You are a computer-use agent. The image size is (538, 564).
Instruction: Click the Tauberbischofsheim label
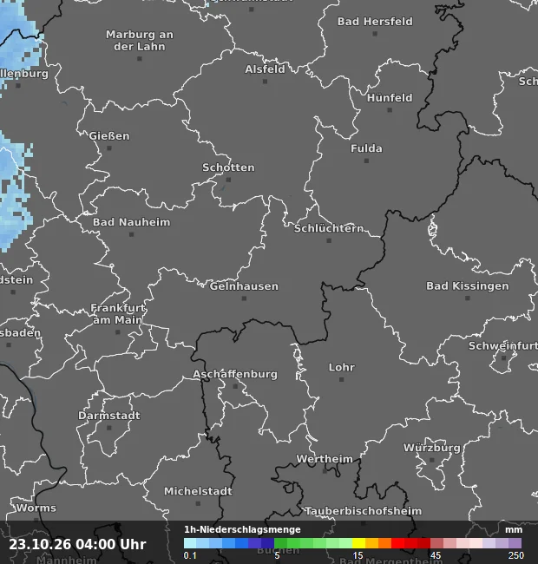click(364, 511)
